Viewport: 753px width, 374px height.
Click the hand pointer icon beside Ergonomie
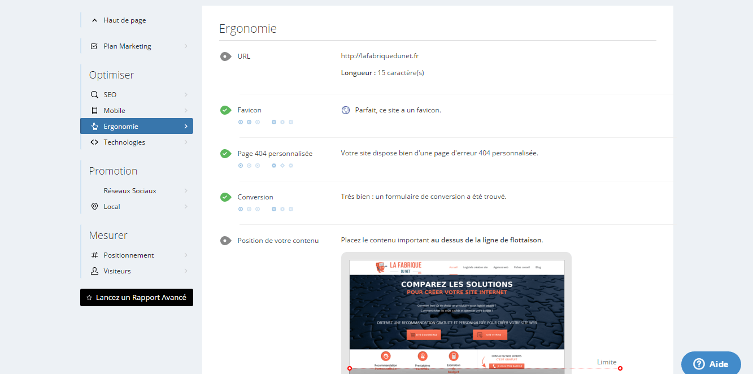[94, 127]
